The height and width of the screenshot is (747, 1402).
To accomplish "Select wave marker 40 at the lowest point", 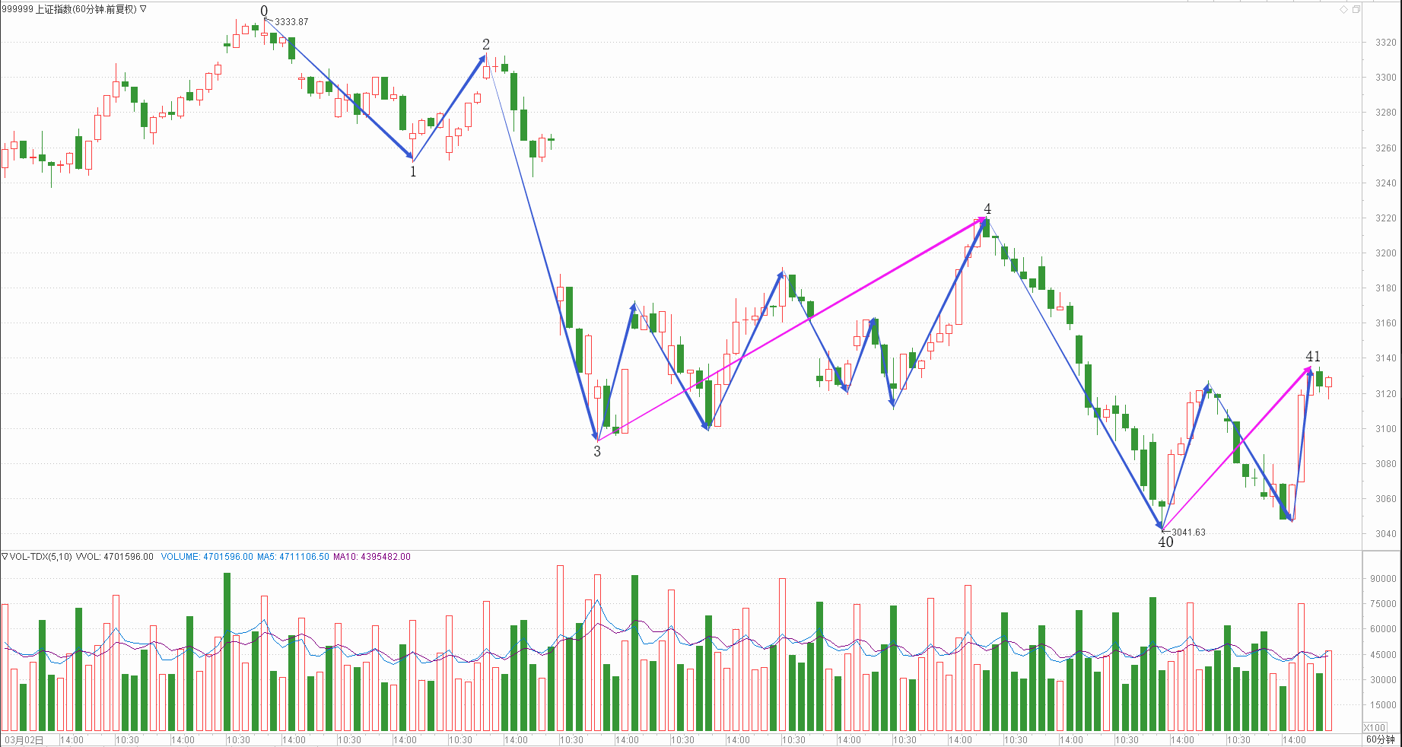I will click(1165, 542).
